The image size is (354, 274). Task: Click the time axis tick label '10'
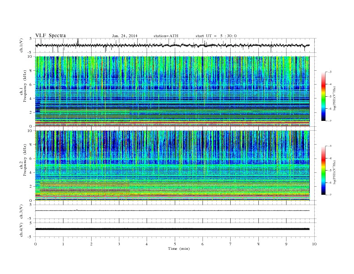pos(314,244)
